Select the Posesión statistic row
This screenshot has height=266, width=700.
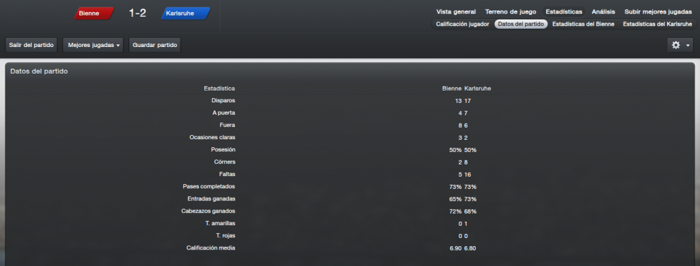pyautogui.click(x=350, y=149)
